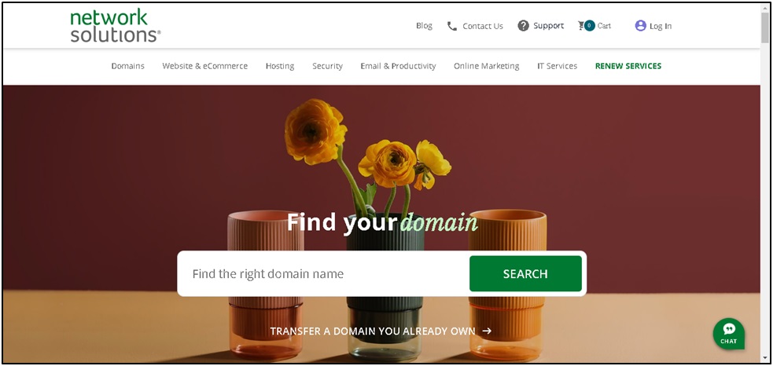This screenshot has height=366, width=773.
Task: Open the Domains menu
Action: tap(127, 66)
